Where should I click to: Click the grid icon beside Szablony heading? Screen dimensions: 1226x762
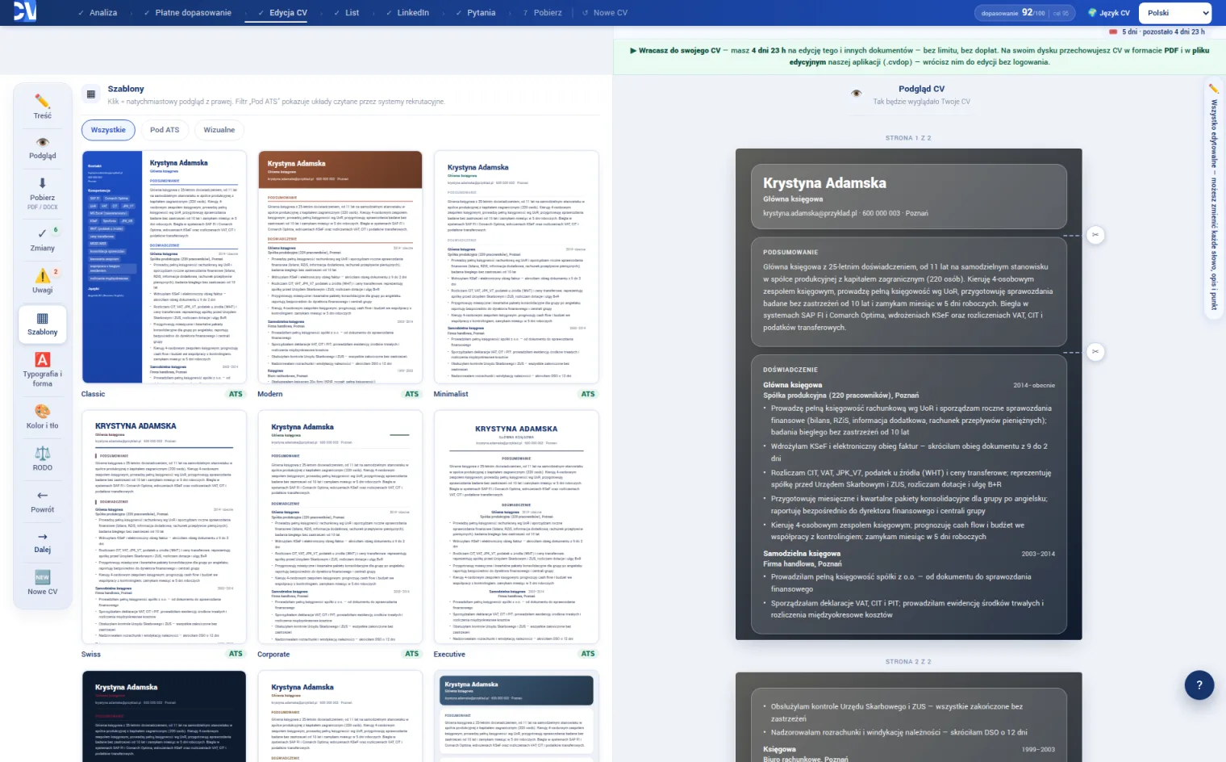[x=91, y=94]
